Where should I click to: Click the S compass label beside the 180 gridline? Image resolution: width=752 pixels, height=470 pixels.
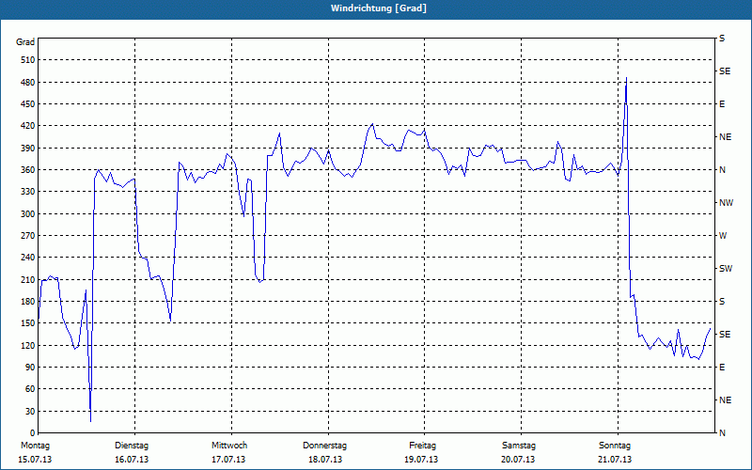[722, 302]
